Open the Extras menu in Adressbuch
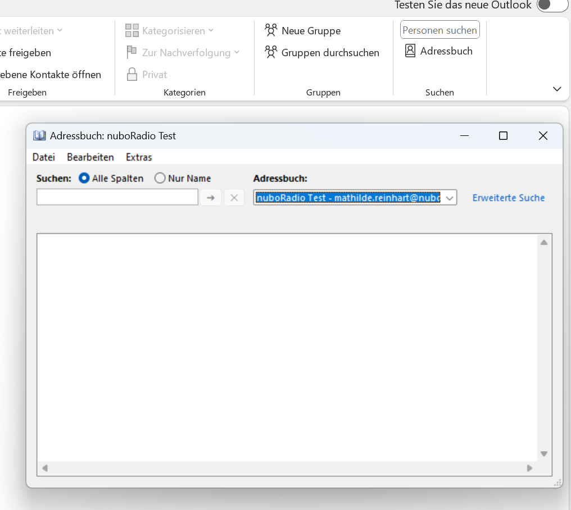This screenshot has height=510, width=571. tap(139, 157)
